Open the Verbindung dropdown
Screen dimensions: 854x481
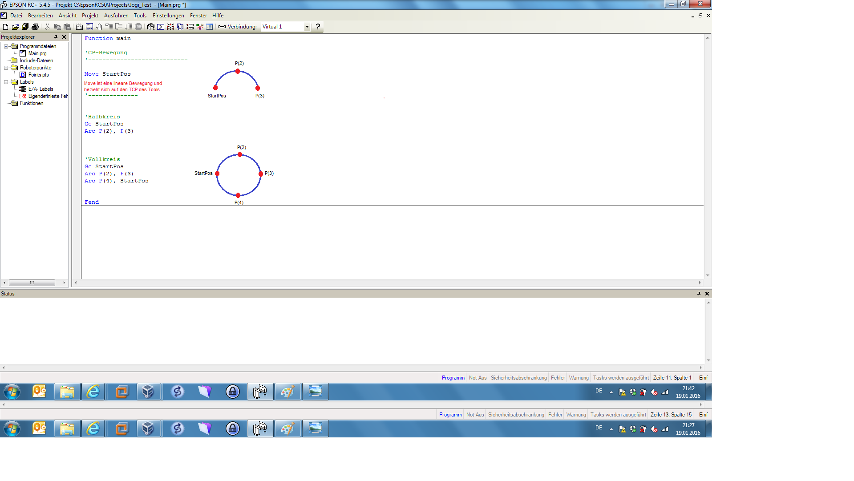[x=307, y=27]
